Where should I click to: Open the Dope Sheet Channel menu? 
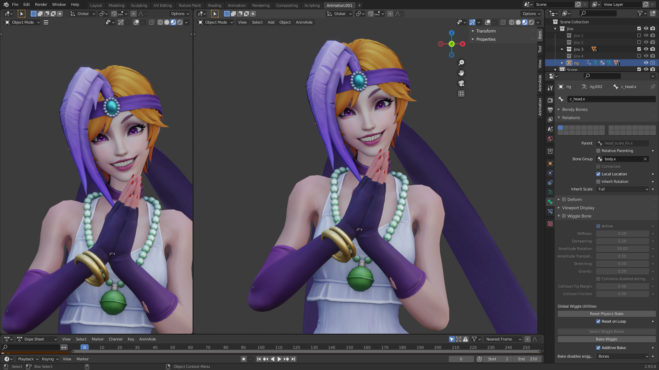pyautogui.click(x=115, y=339)
